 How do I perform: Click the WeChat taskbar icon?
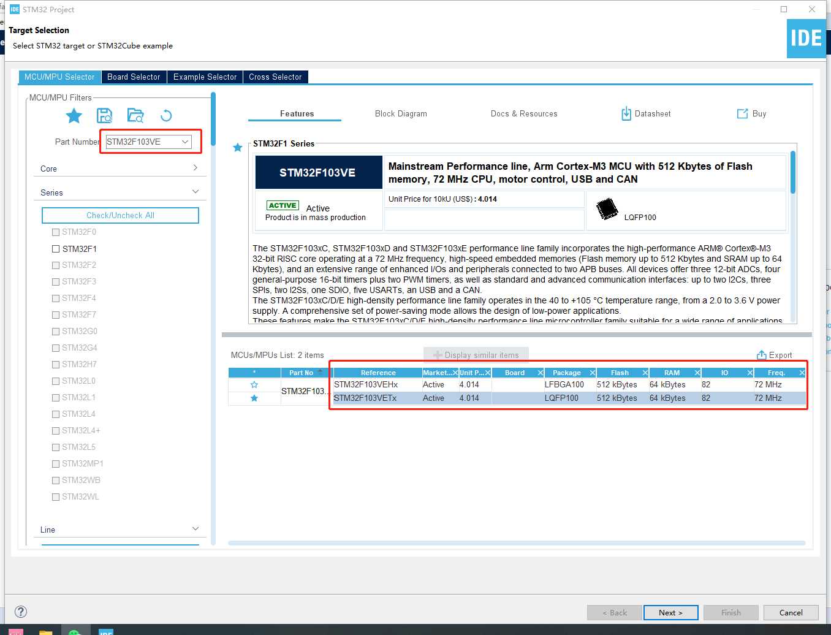click(x=75, y=632)
